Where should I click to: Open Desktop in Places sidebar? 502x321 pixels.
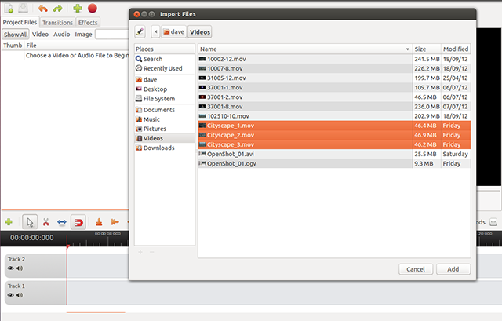pos(165,89)
